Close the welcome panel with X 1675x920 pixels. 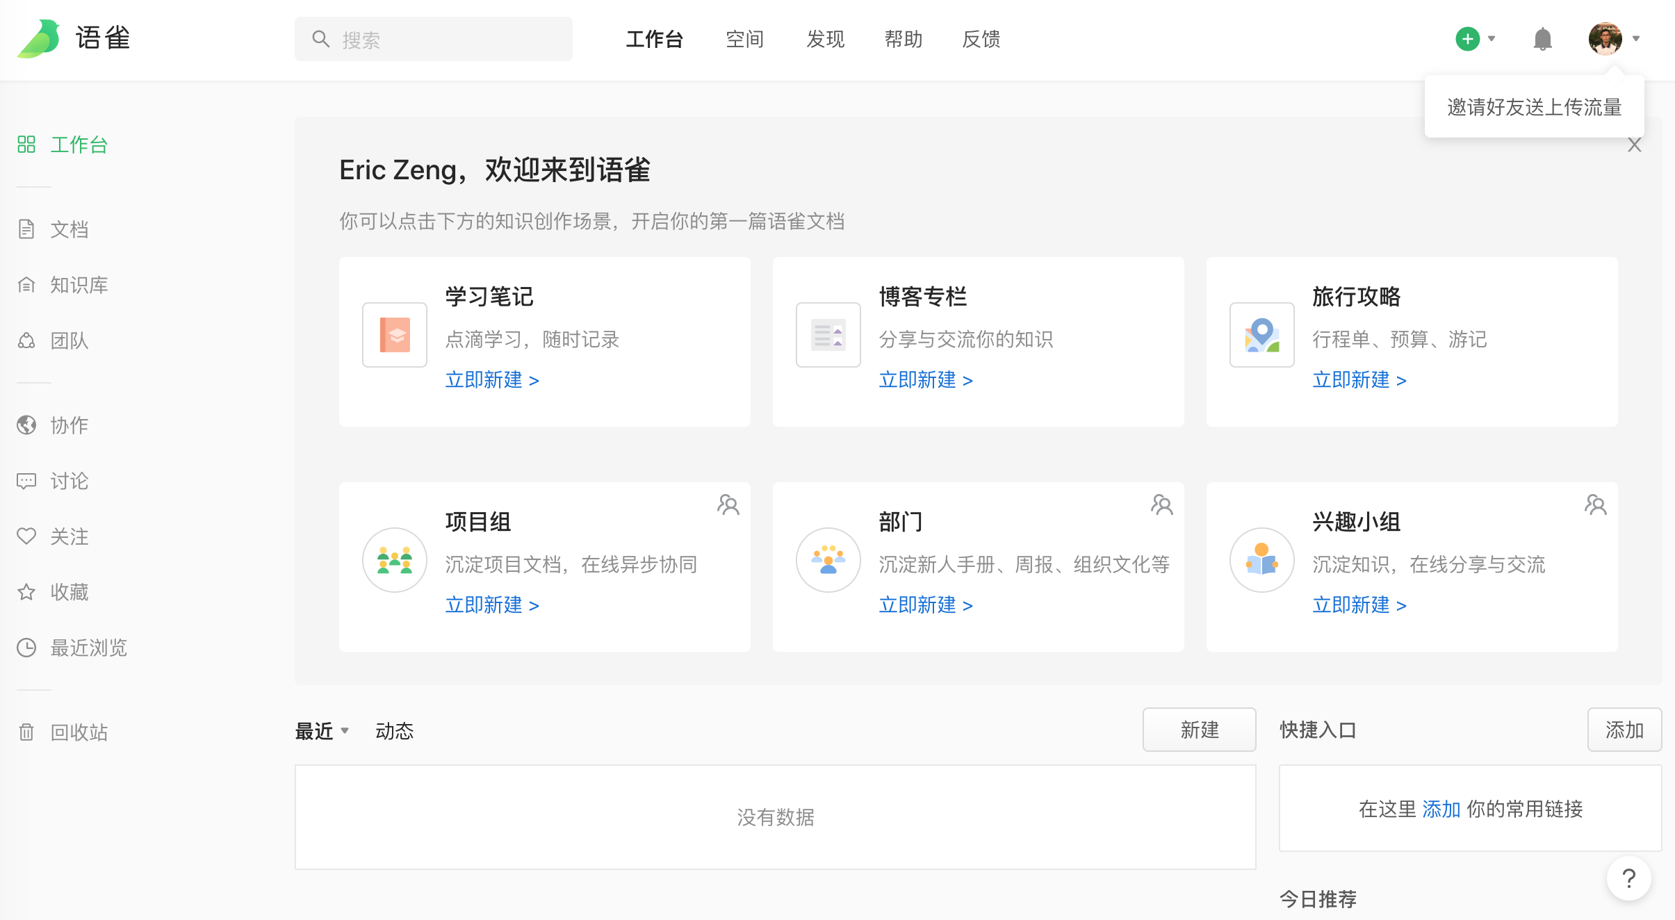1634,145
